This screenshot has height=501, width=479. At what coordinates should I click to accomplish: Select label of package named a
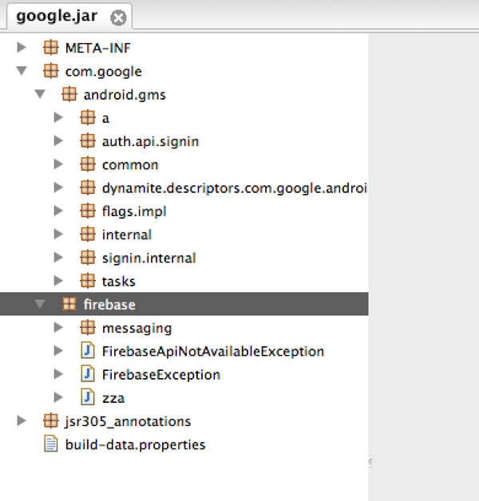click(x=105, y=118)
